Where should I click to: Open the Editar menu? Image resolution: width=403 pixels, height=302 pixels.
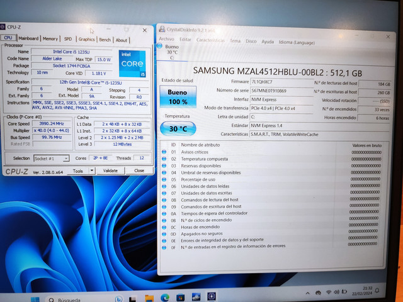[185, 40]
